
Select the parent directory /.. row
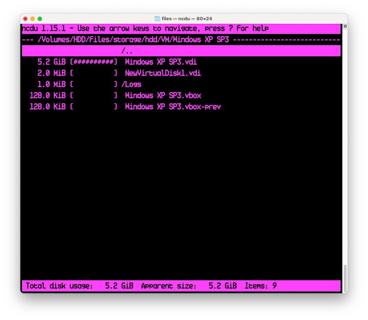[181, 51]
